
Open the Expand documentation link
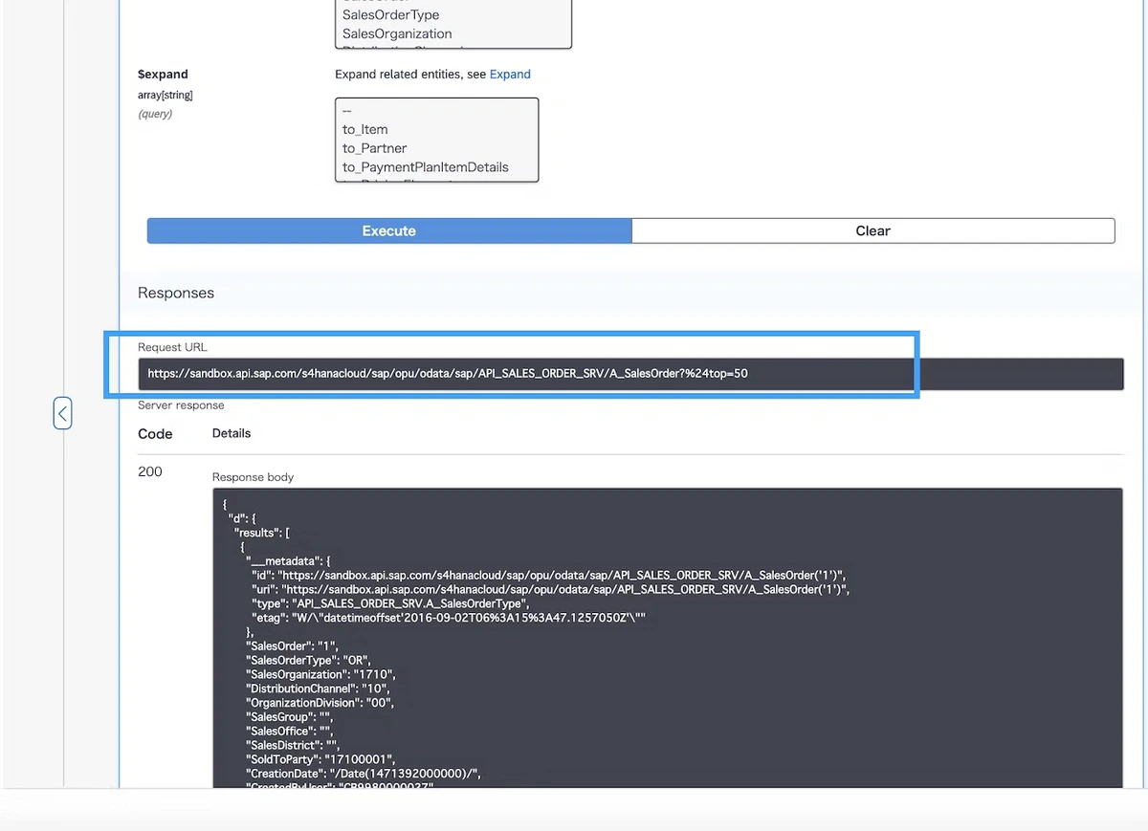click(x=510, y=74)
